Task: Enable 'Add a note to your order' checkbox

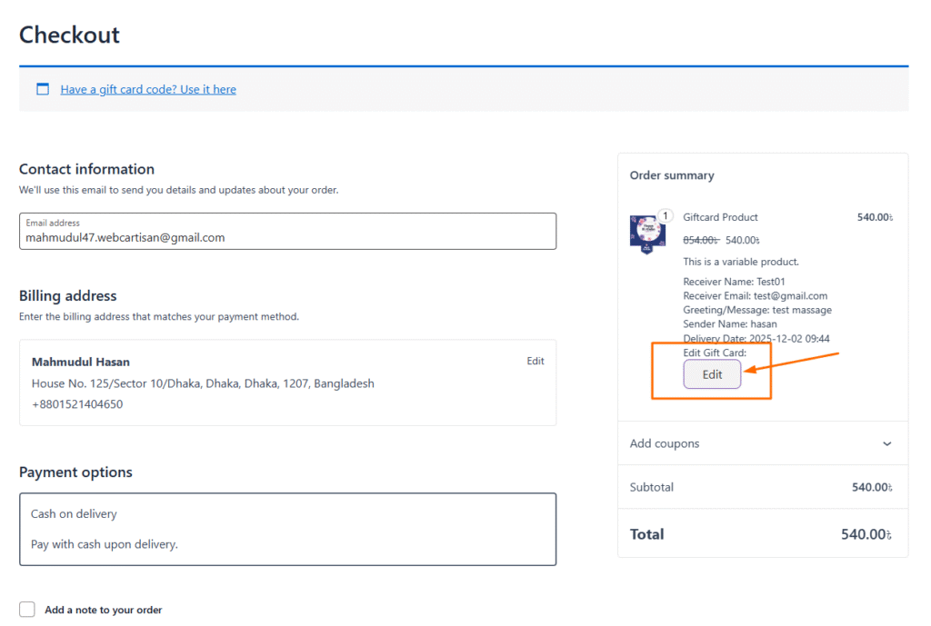Action: click(27, 610)
